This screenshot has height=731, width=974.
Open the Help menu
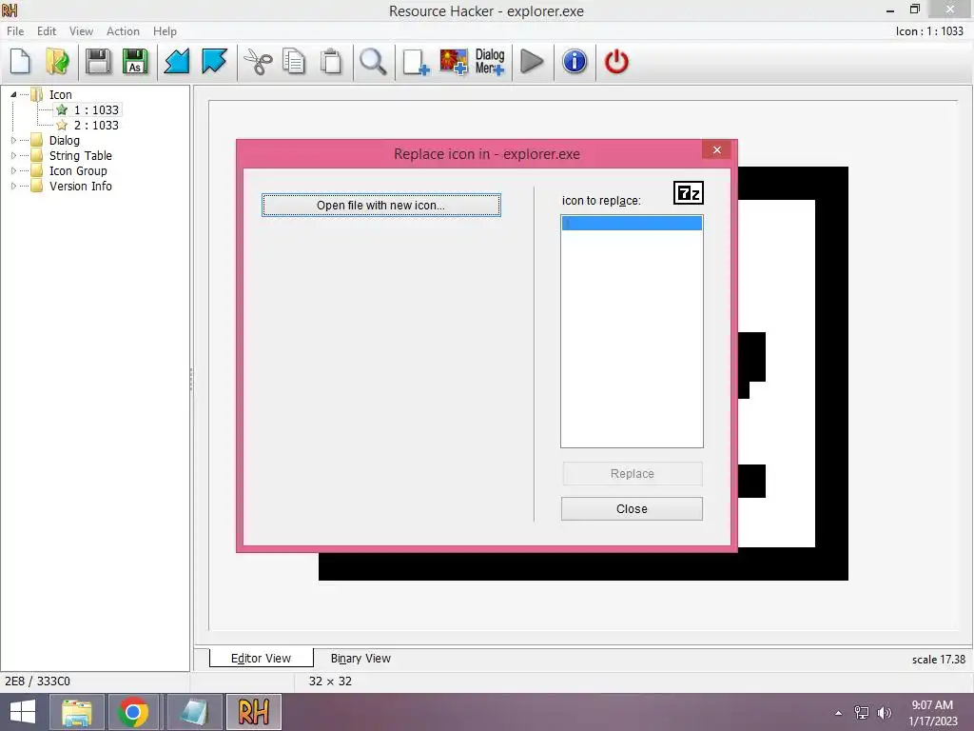[x=165, y=31]
